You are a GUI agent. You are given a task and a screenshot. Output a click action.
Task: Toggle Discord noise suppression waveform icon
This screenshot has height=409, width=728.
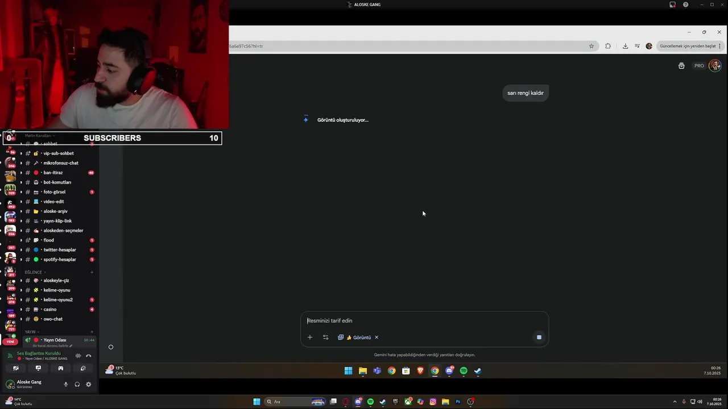click(x=78, y=356)
